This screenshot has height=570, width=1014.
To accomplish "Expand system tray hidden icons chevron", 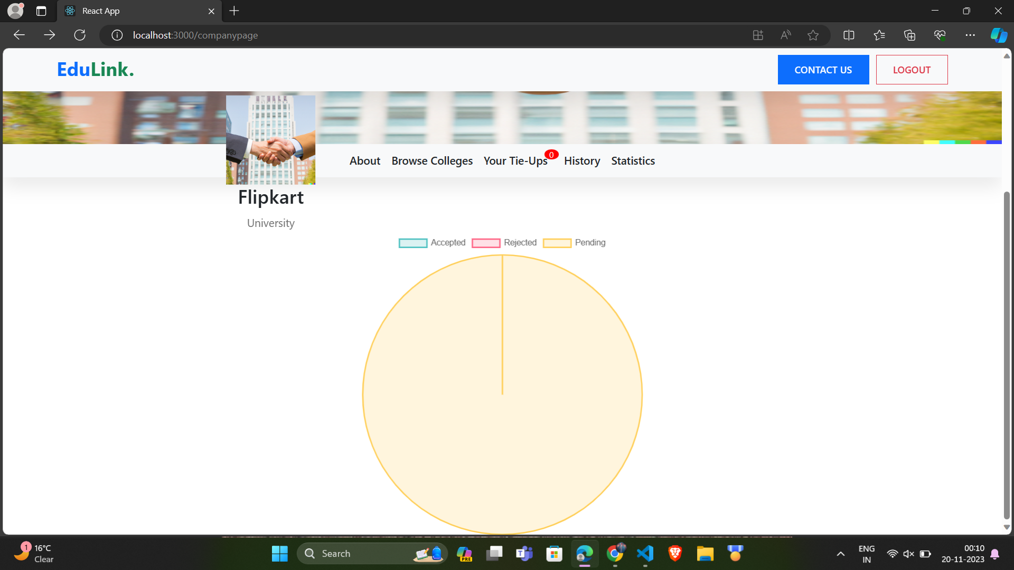I will (841, 554).
